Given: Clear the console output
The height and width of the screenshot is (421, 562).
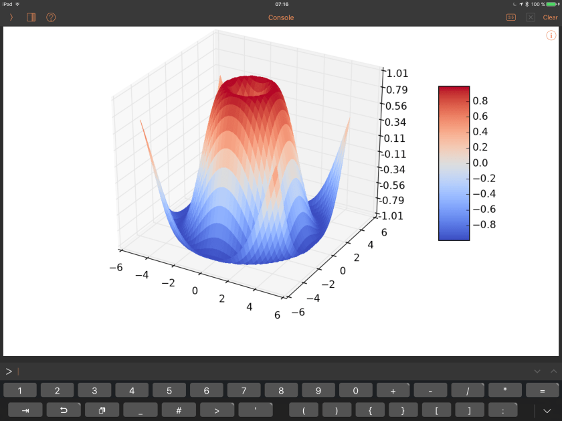Looking at the screenshot, I should [x=550, y=17].
